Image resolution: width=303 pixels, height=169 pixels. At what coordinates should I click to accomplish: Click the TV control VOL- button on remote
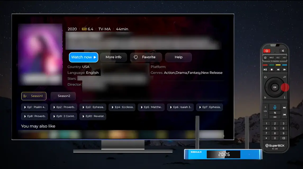(278, 58)
